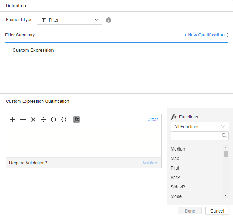Expand the All Functions category dropdown
The width and height of the screenshot is (233, 218).
(x=199, y=126)
